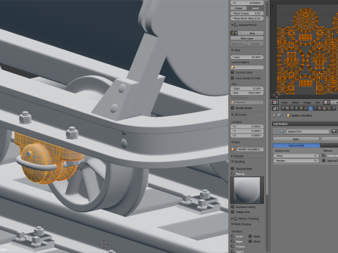Open the Particles properties tab icon
This screenshot has width=338, height=253.
[329, 108]
